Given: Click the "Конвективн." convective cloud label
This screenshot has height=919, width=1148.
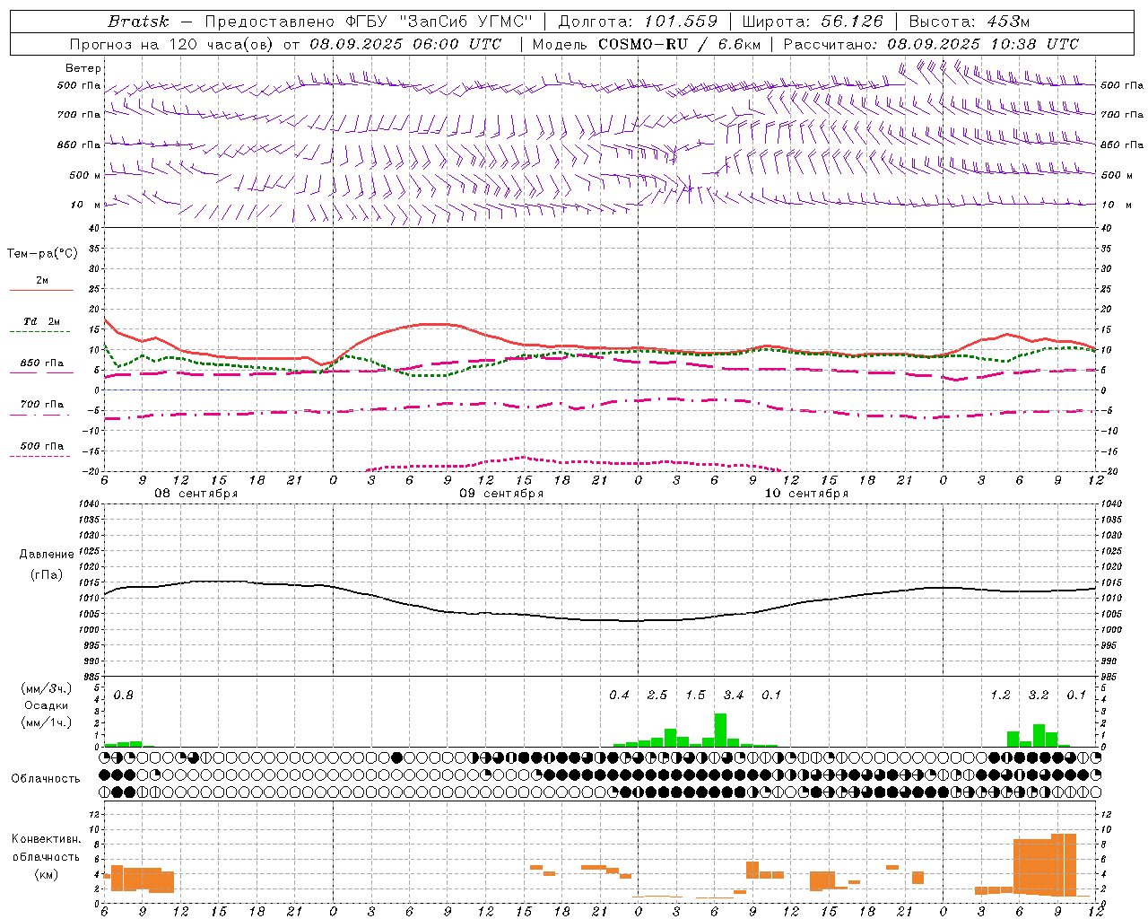Looking at the screenshot, I should coord(47,839).
